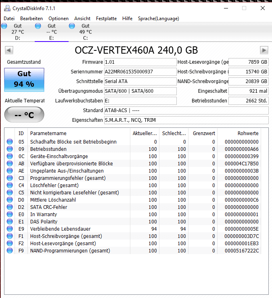Click status orb for NAND-Programmierungen row

tap(10, 250)
